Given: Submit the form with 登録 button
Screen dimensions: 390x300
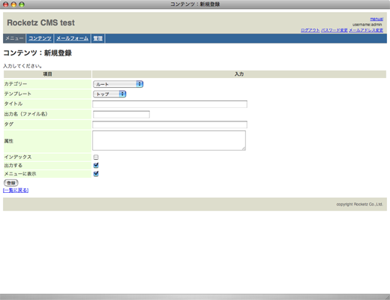Looking at the screenshot, I should point(11,183).
